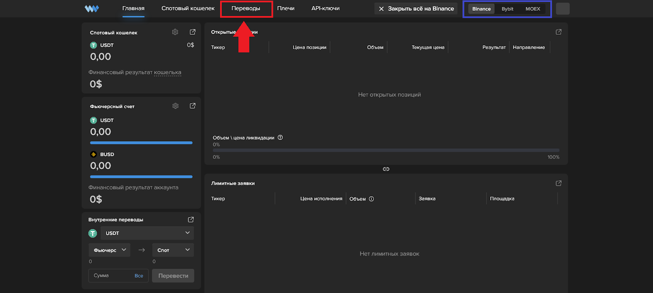Click the Перевести transfer button
The image size is (653, 293).
point(173,276)
